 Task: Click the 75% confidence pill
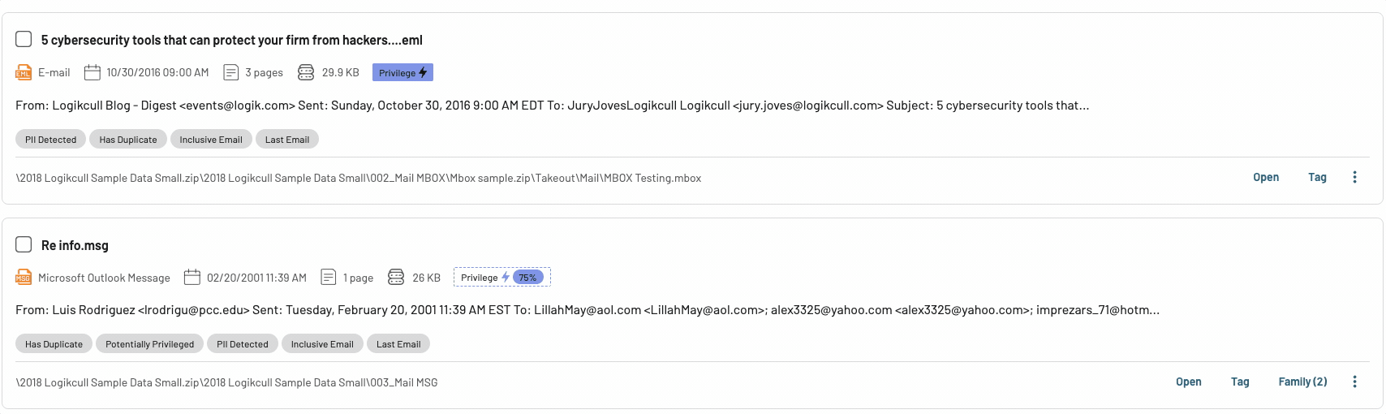527,278
